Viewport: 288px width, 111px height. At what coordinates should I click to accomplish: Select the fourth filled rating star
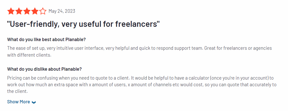(35, 11)
